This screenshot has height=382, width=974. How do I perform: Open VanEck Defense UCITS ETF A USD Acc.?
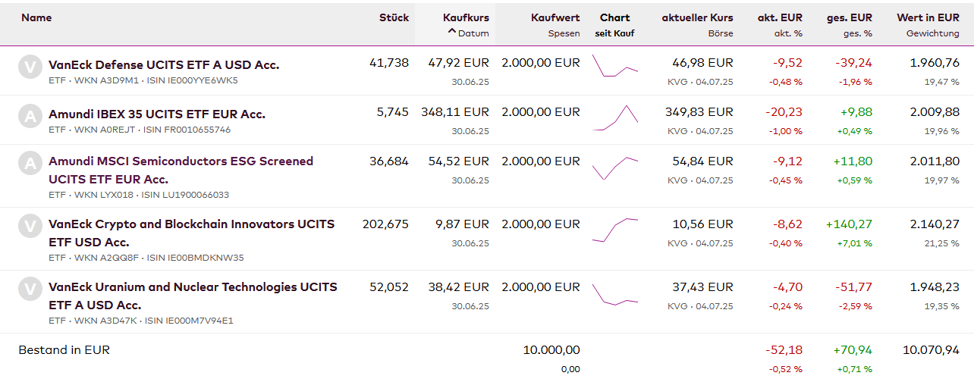click(x=164, y=65)
